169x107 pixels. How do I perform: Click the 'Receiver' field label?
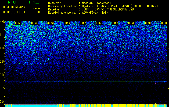[x=55, y=9]
